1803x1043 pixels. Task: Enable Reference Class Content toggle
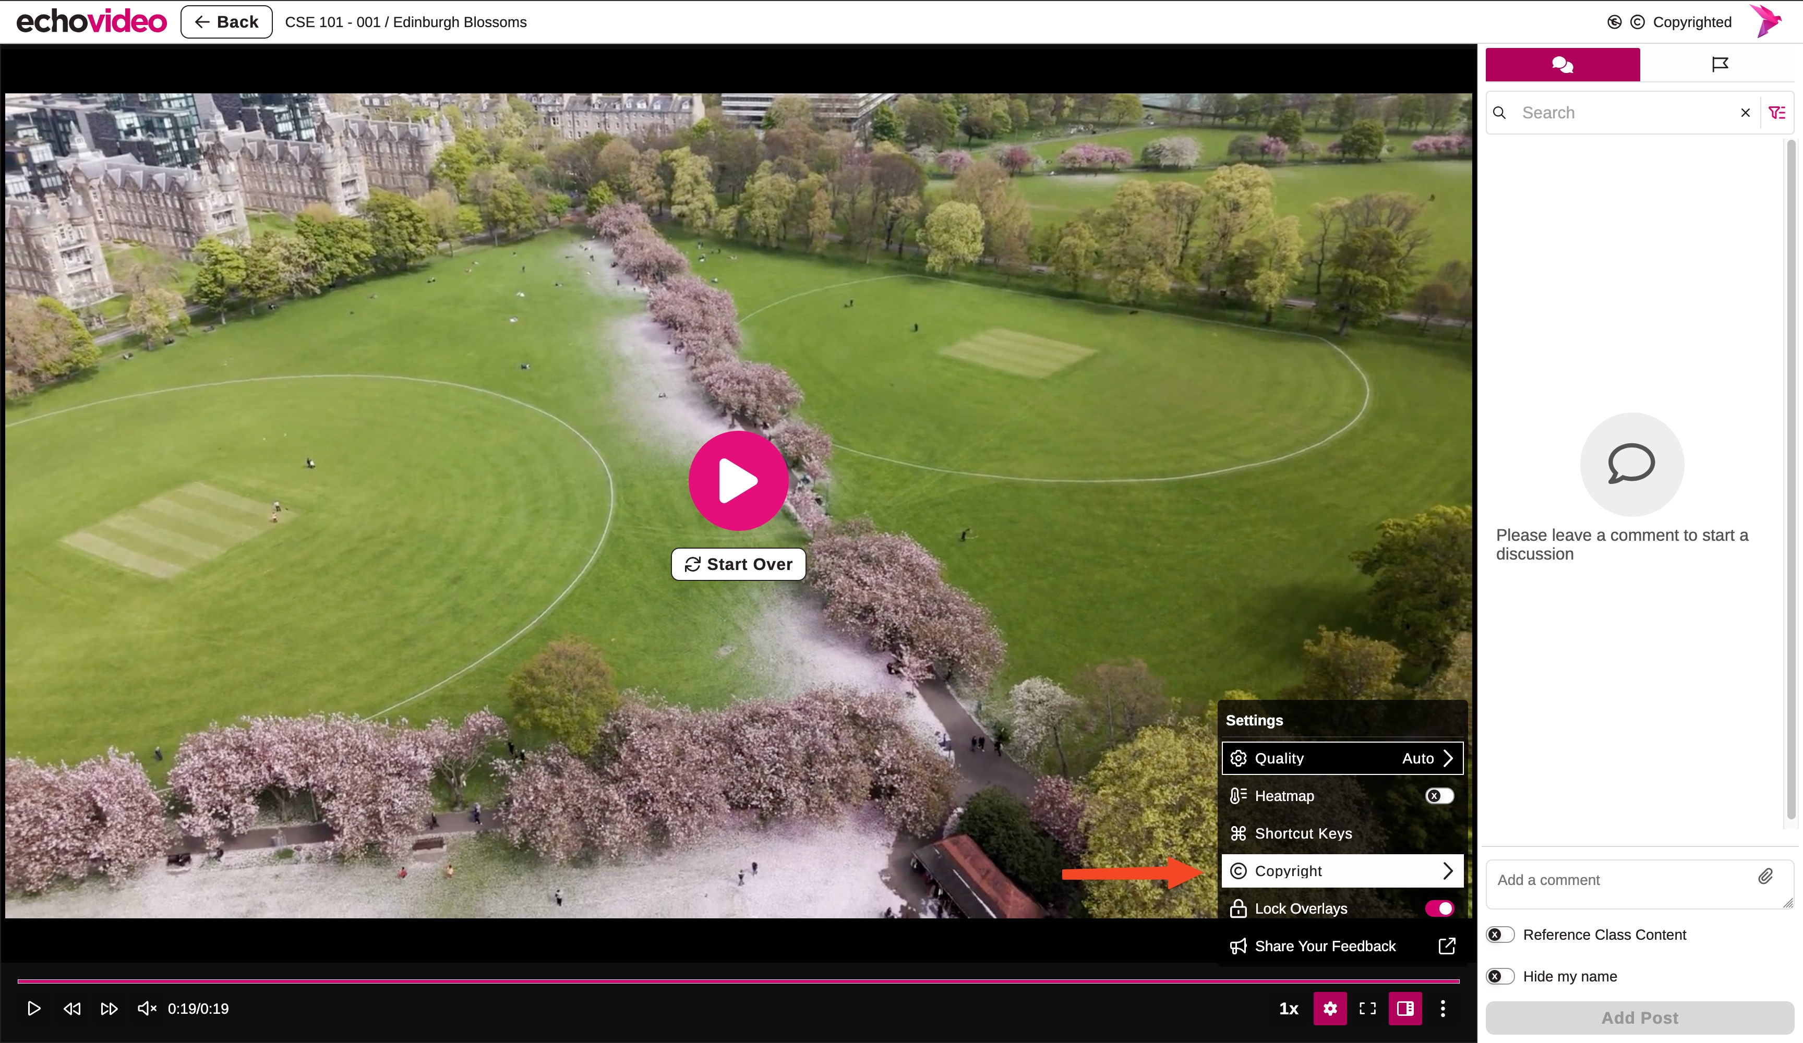[x=1500, y=935]
